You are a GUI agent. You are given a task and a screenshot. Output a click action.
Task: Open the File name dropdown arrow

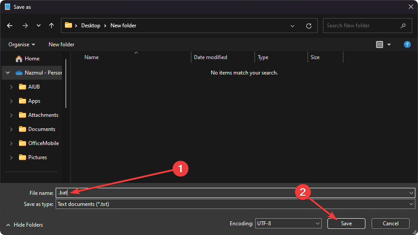(x=411, y=193)
